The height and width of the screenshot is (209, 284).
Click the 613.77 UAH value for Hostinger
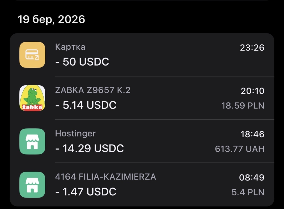pyautogui.click(x=240, y=149)
